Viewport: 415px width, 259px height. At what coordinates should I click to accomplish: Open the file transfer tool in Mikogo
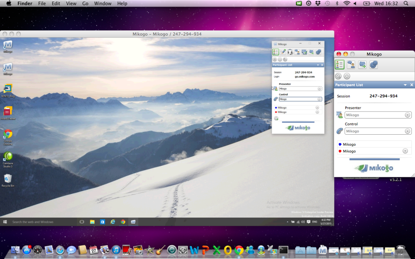pos(362,65)
